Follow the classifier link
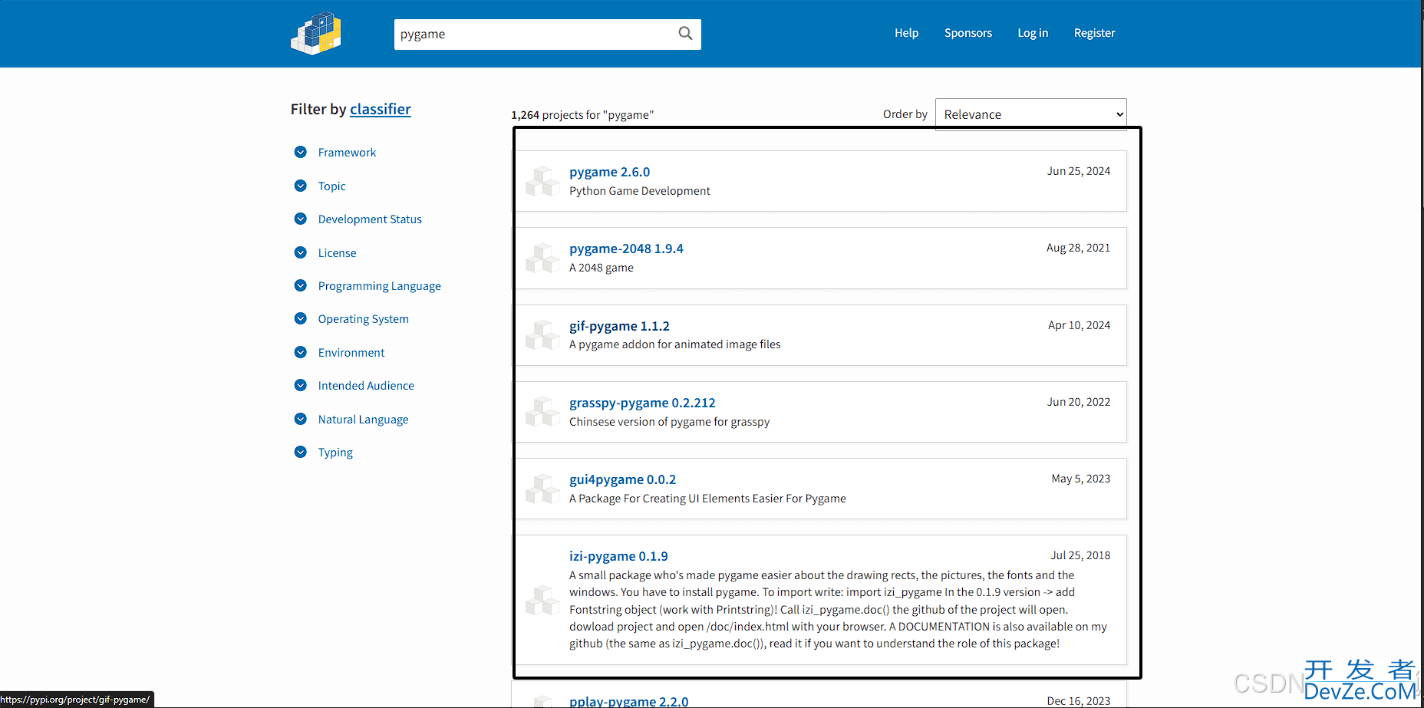Viewport: 1424px width, 708px height. tap(381, 109)
